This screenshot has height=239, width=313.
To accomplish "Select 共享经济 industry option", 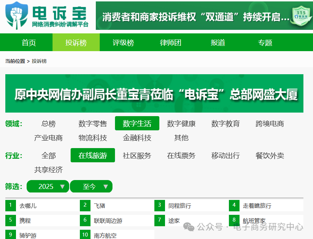I will [49, 170].
